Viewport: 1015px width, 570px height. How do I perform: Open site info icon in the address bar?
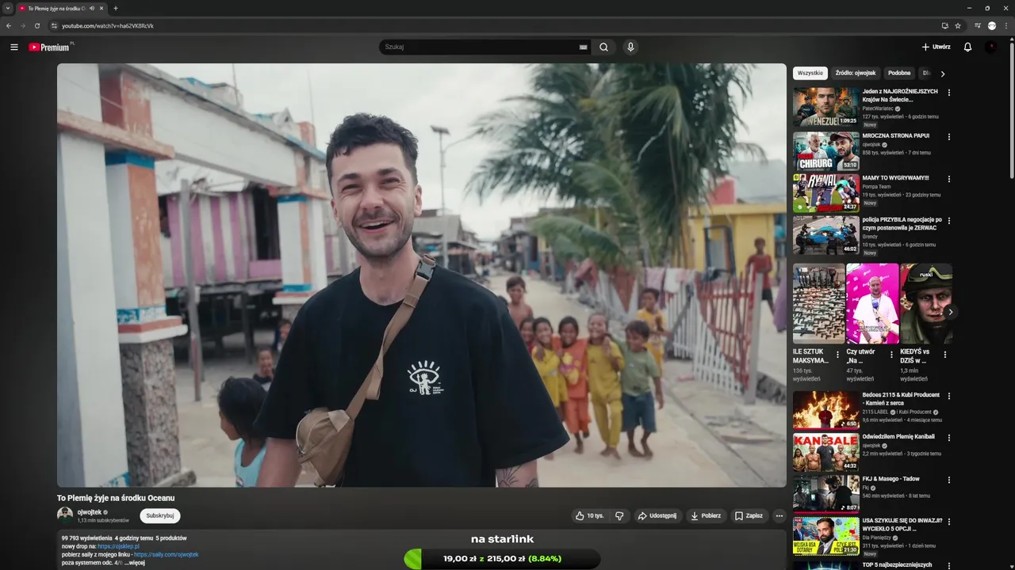click(x=54, y=25)
